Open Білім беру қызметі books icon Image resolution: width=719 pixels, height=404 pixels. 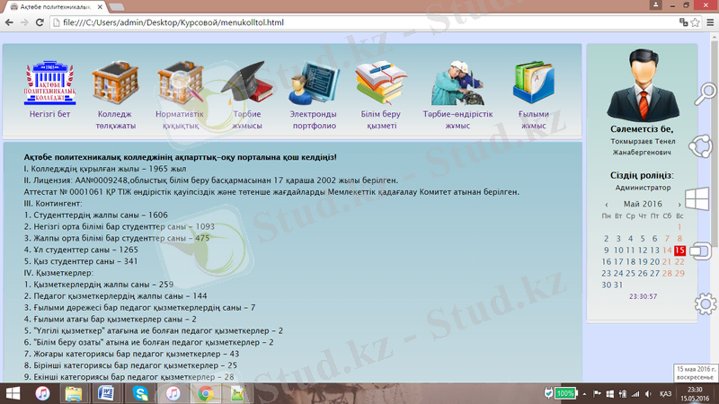pyautogui.click(x=381, y=83)
